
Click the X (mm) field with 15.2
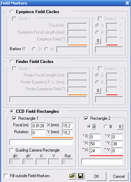(x=67, y=126)
